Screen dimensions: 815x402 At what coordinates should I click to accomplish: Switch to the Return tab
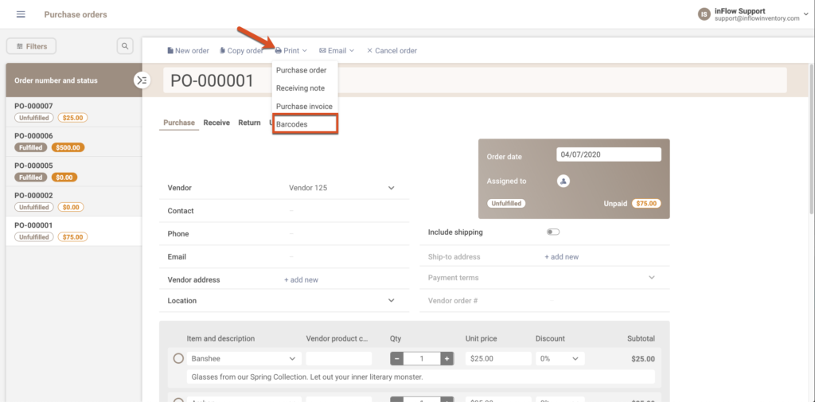(x=249, y=123)
